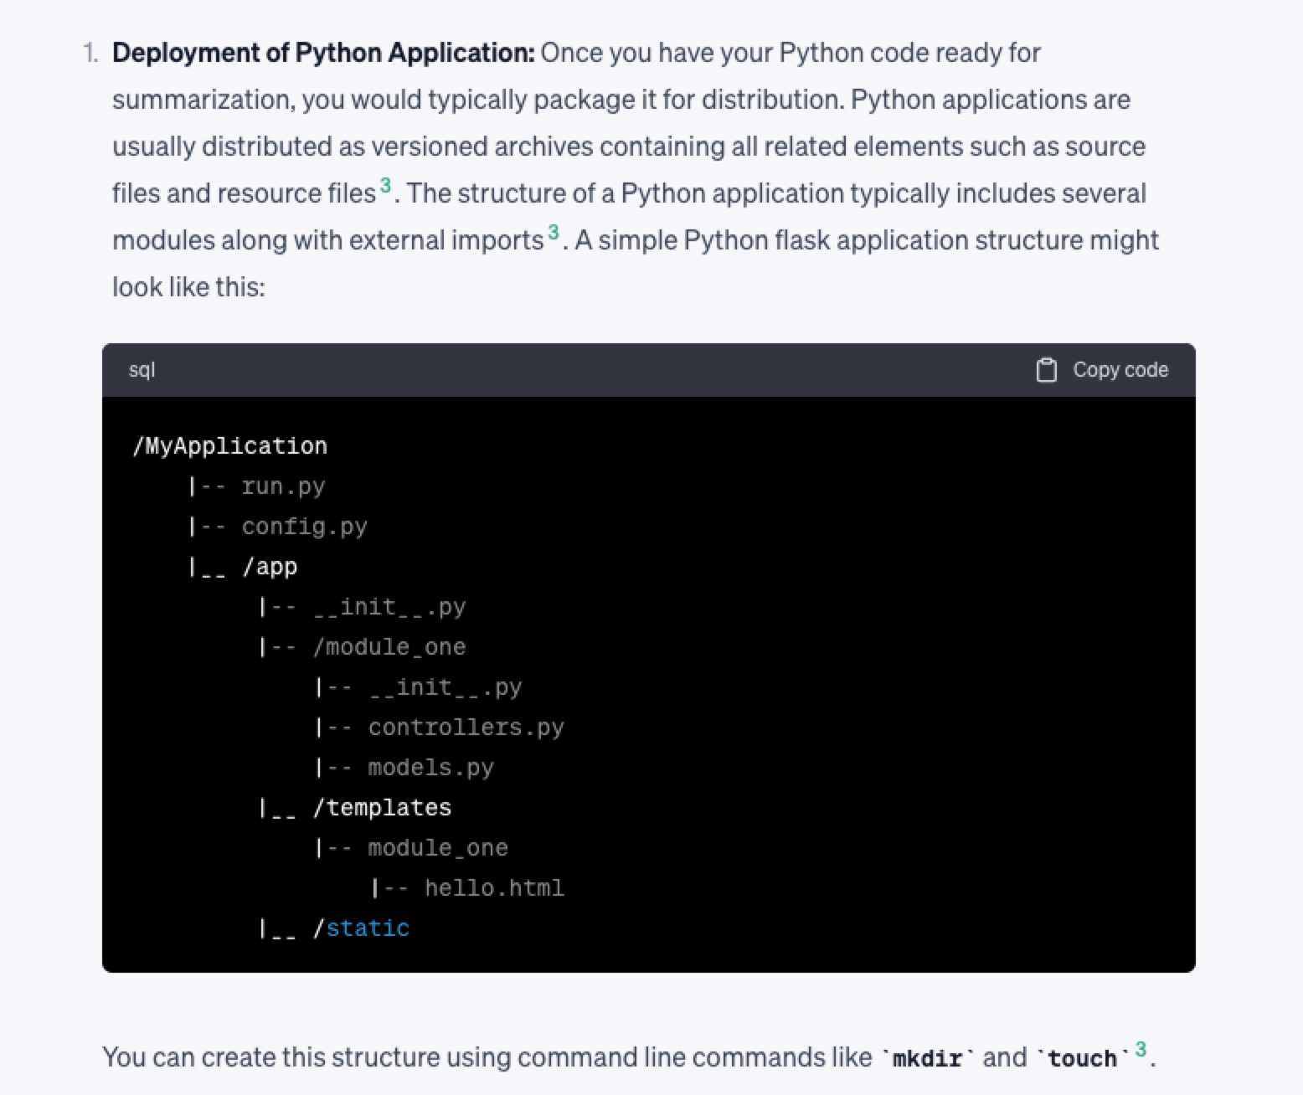Click the inline 'mkdir' code
Image resolution: width=1303 pixels, height=1095 pixels.
click(927, 1058)
